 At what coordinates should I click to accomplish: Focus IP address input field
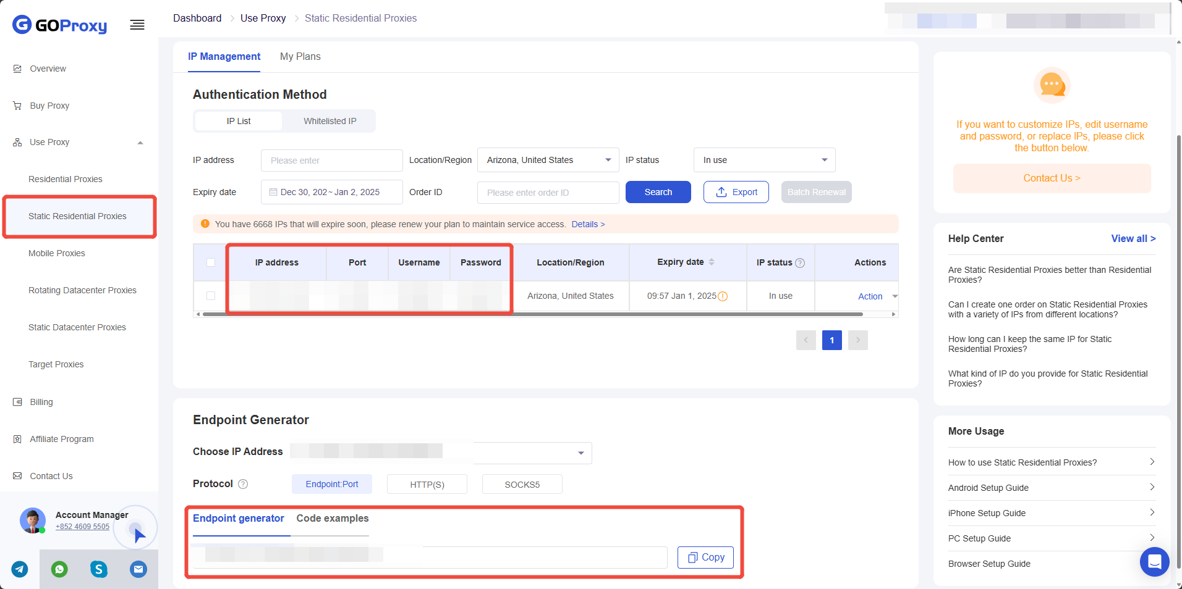pos(332,161)
